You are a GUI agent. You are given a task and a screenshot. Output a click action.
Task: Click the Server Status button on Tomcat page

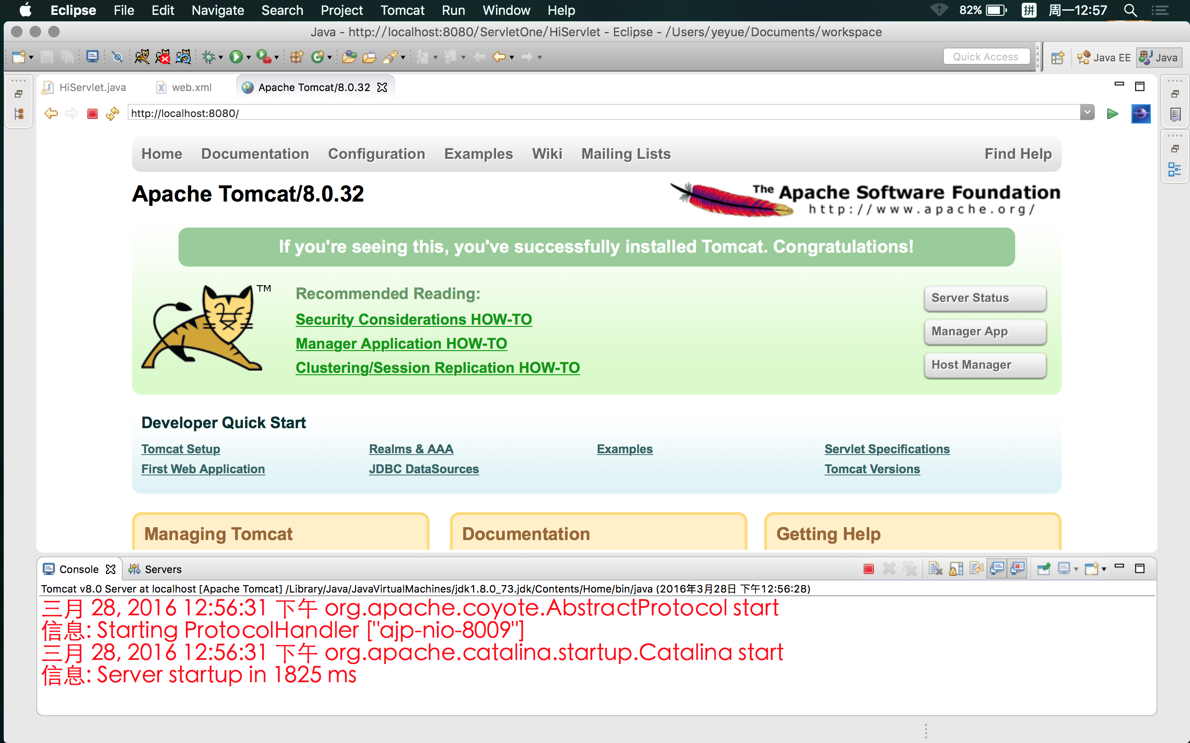pos(984,298)
